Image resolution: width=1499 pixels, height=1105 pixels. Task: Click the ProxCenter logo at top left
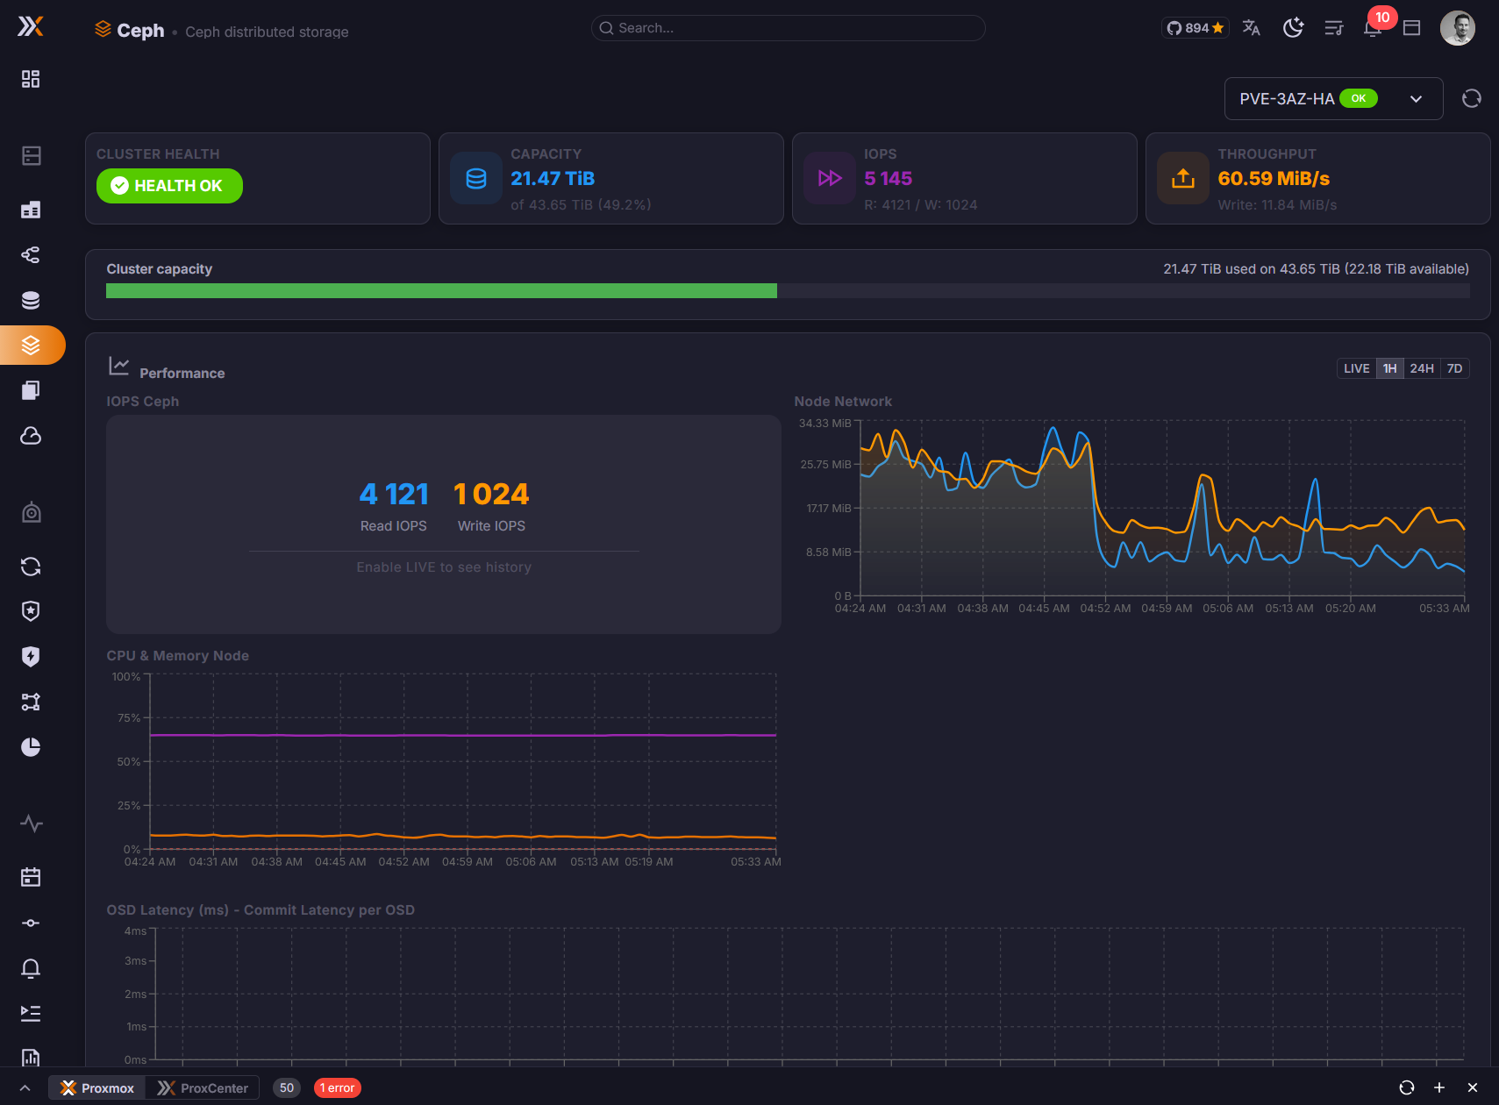point(31,26)
